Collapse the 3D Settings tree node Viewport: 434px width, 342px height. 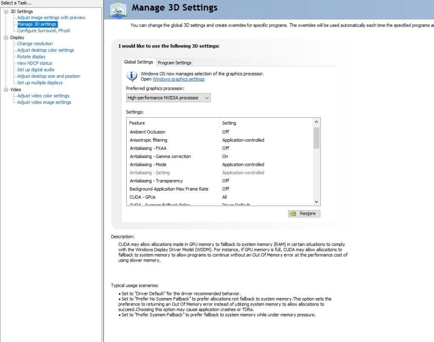pos(6,11)
